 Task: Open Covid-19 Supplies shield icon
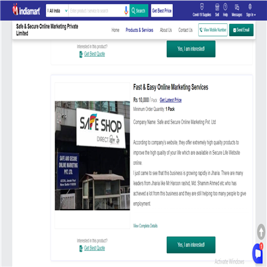tap(202, 7)
